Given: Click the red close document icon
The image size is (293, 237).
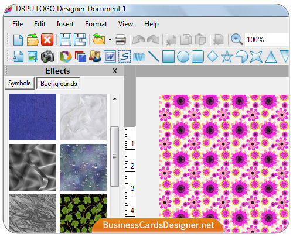Looking at the screenshot, I should (x=47, y=40).
